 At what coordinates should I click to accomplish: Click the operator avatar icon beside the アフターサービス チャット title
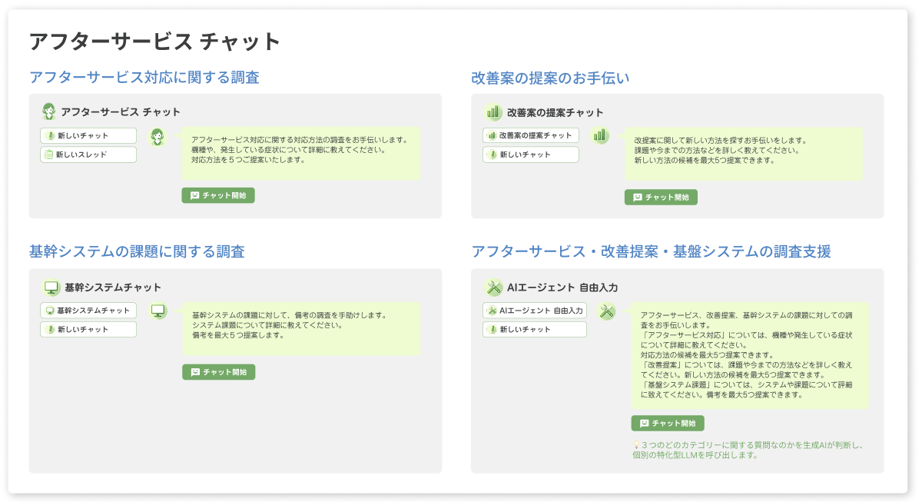tap(49, 111)
